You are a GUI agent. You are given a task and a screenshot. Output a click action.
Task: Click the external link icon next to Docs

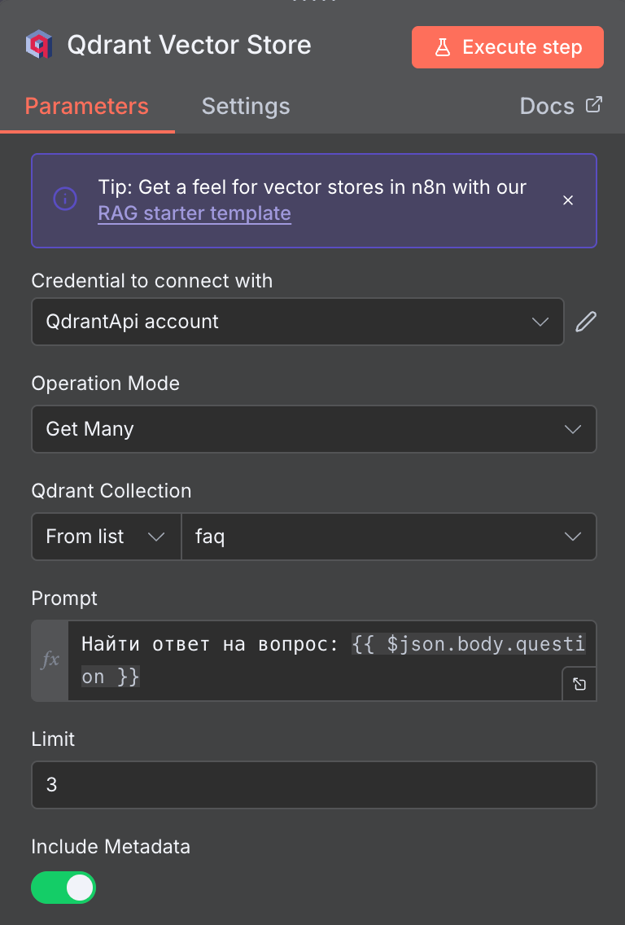595,104
